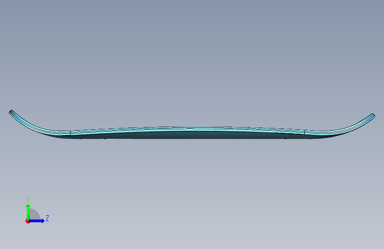Click the gray YZ plane quadrant of triad

35,214
